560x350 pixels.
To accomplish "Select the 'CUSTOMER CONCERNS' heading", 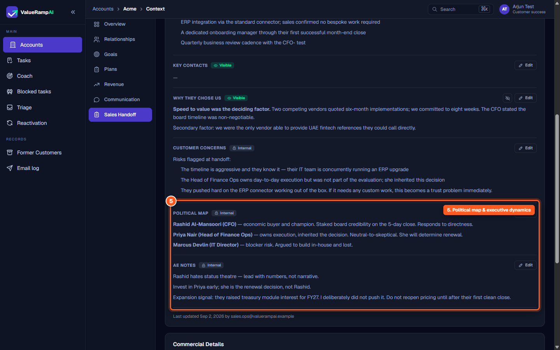I will pos(199,148).
